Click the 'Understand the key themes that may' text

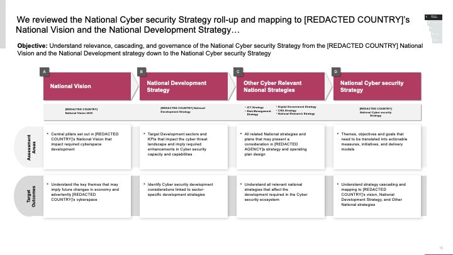coord(85,192)
